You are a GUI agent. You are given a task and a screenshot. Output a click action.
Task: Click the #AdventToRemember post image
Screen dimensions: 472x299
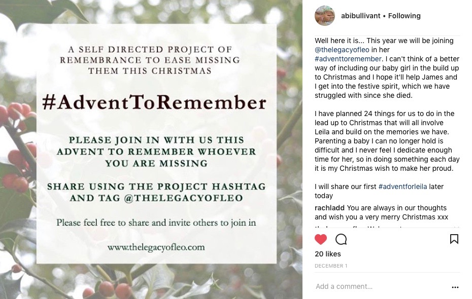click(x=151, y=149)
